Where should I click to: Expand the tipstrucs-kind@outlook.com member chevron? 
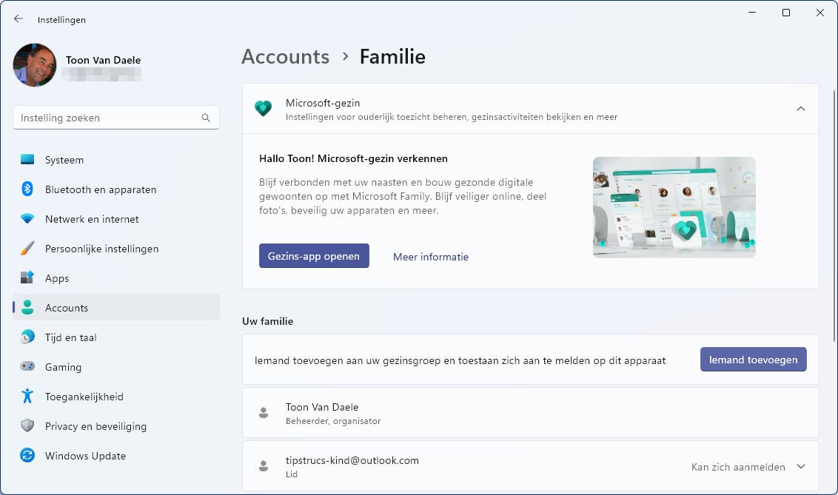click(800, 467)
